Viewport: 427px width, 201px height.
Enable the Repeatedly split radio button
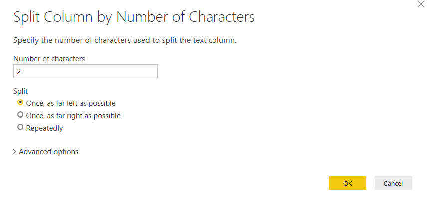(20, 128)
